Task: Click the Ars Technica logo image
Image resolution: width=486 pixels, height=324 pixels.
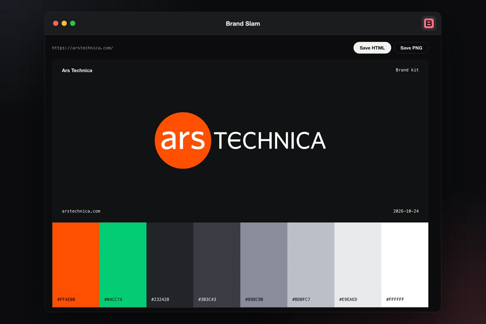Action: 240,140
